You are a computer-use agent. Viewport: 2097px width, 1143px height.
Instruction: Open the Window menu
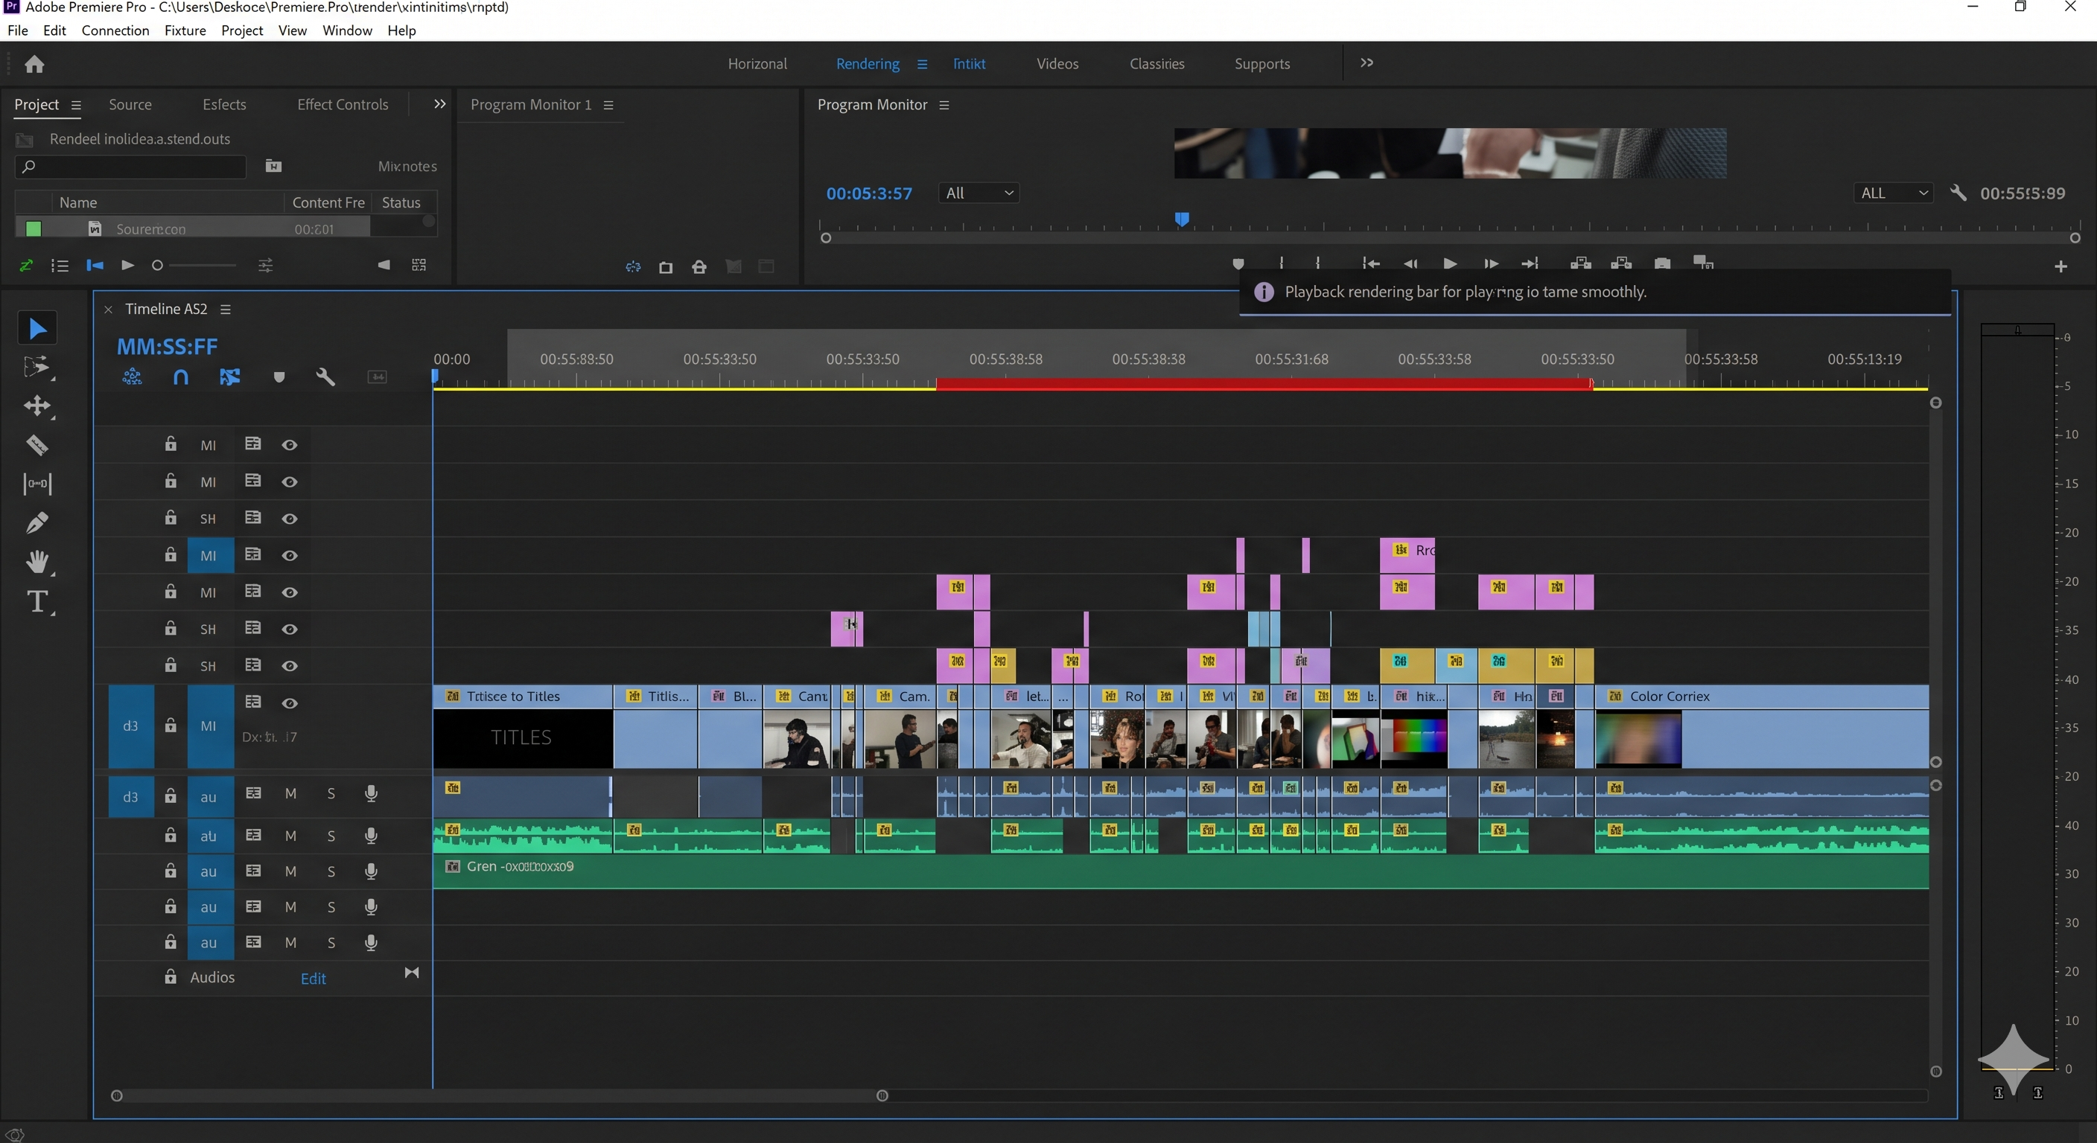347,30
